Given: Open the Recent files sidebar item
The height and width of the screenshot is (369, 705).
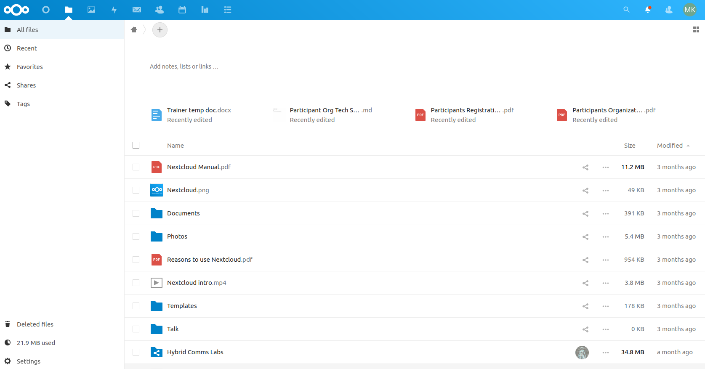Looking at the screenshot, I should [27, 48].
